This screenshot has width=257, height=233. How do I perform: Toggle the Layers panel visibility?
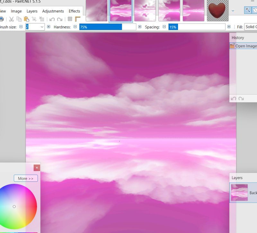coord(238,177)
